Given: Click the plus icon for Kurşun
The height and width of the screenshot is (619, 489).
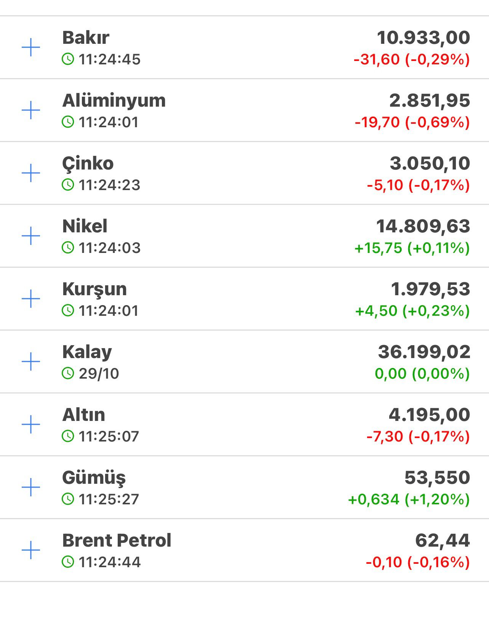Looking at the screenshot, I should tap(31, 299).
